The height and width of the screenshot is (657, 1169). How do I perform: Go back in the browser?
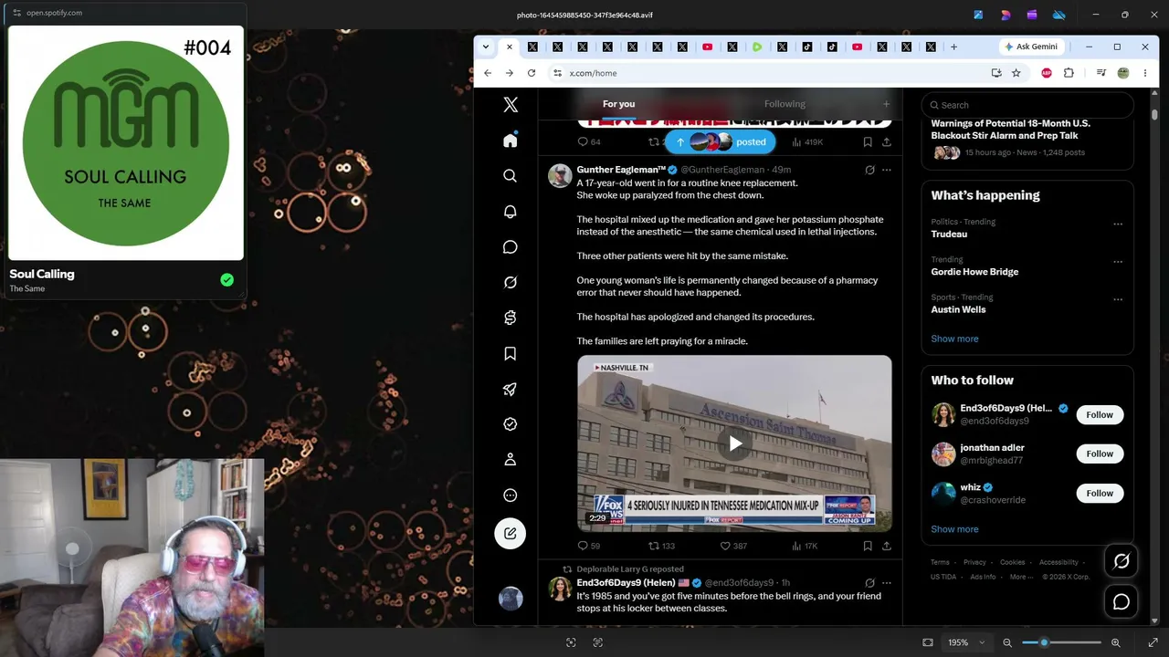coord(488,73)
